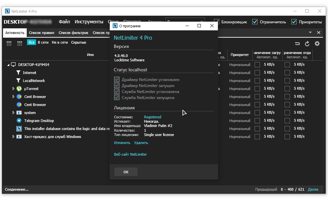
Task: Click the Нормальный priority in the Telegram Desktop row
Action: [240, 121]
